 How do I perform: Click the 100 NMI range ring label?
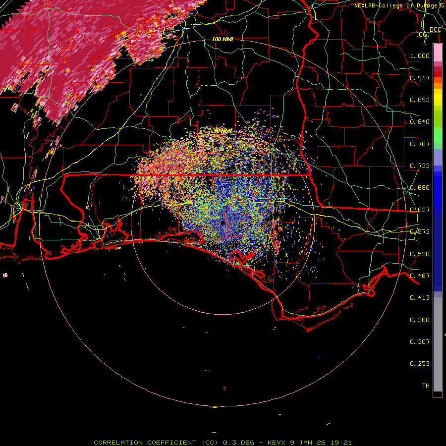pyautogui.click(x=223, y=39)
